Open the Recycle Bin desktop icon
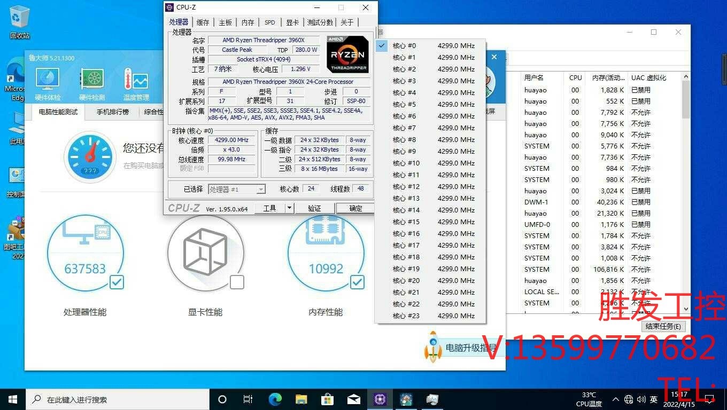Screen dimensions: 727x410 [19, 22]
